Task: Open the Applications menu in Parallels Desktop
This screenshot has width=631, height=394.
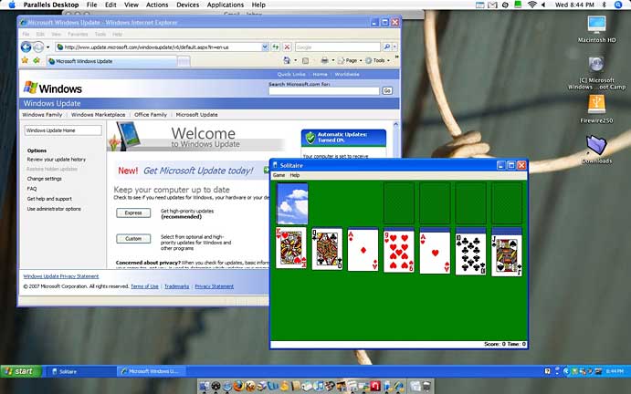Action: 226,5
